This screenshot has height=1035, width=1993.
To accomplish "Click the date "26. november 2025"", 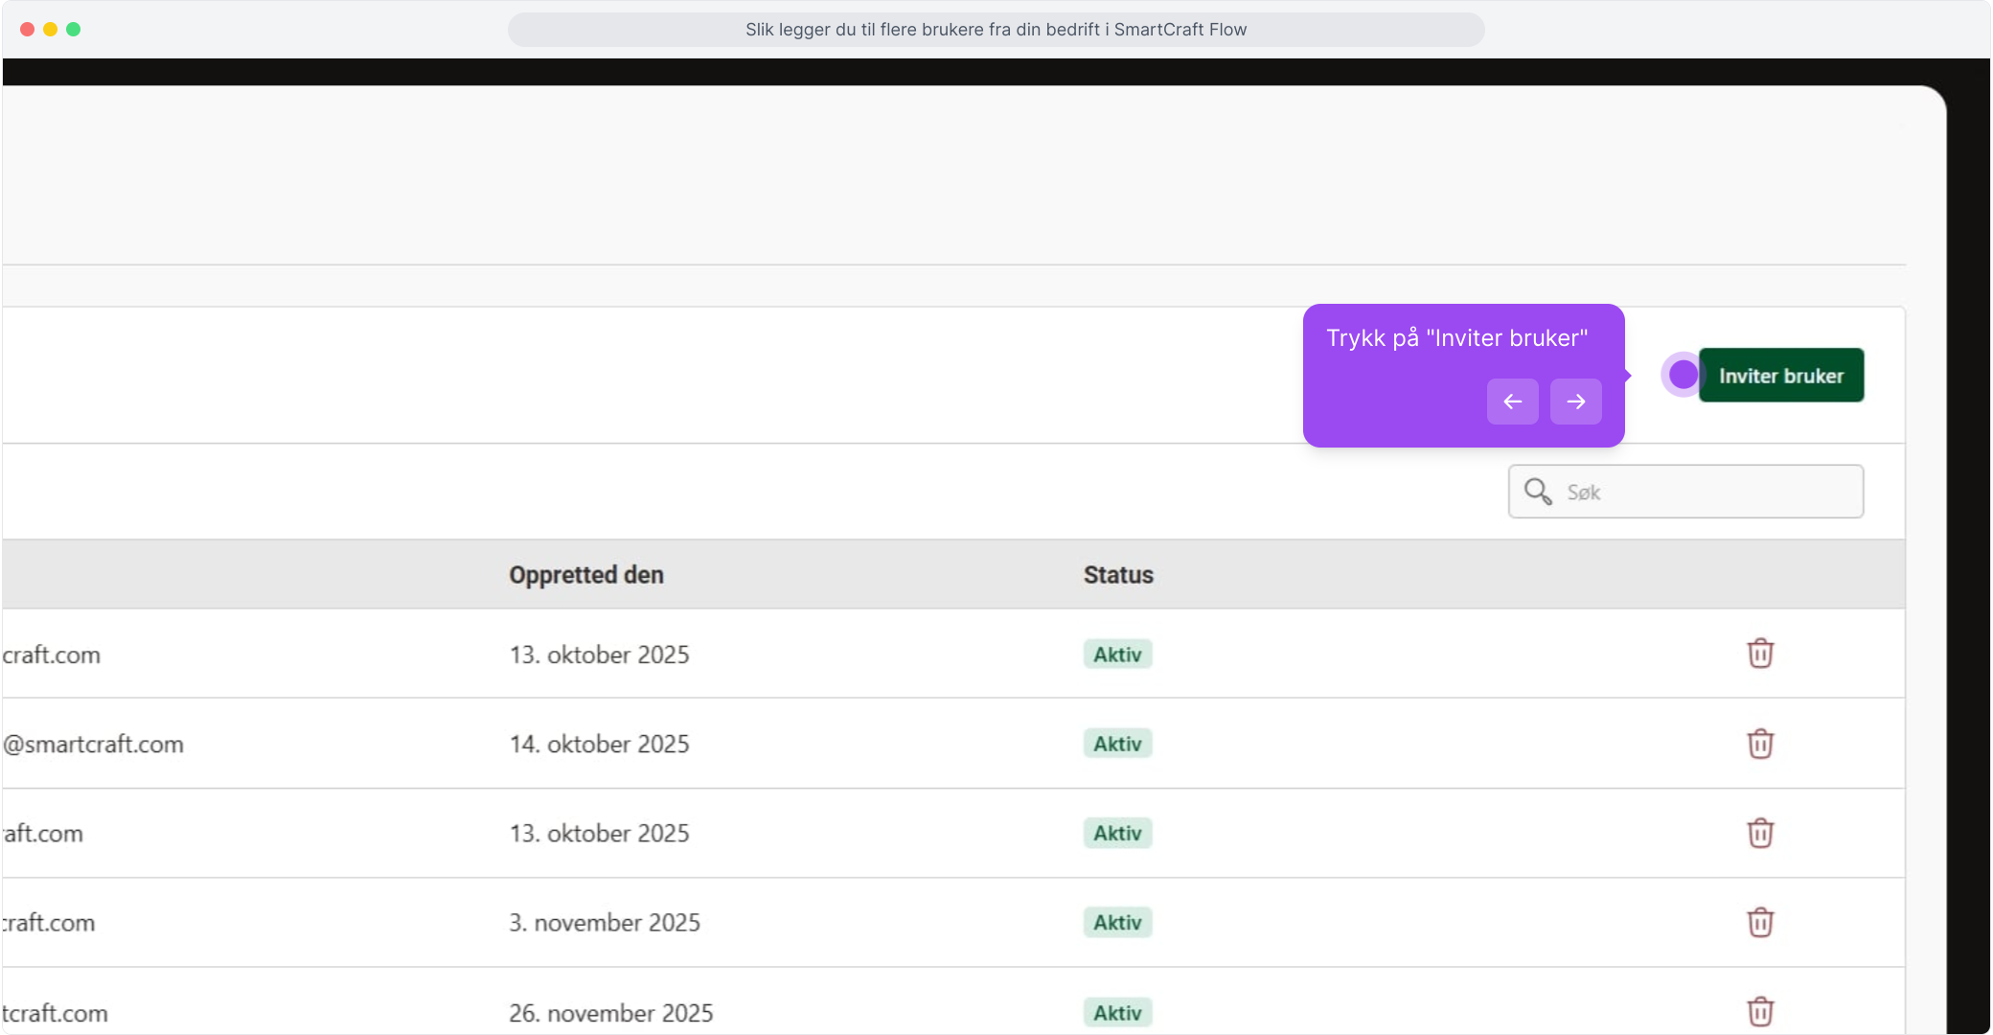I will pyautogui.click(x=611, y=1012).
